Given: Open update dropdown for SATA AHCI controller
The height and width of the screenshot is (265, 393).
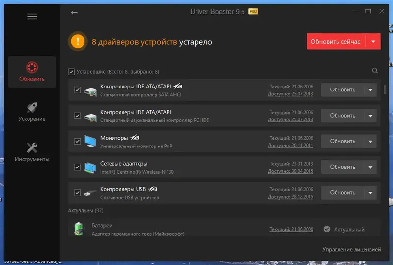Looking at the screenshot, I should click(370, 90).
